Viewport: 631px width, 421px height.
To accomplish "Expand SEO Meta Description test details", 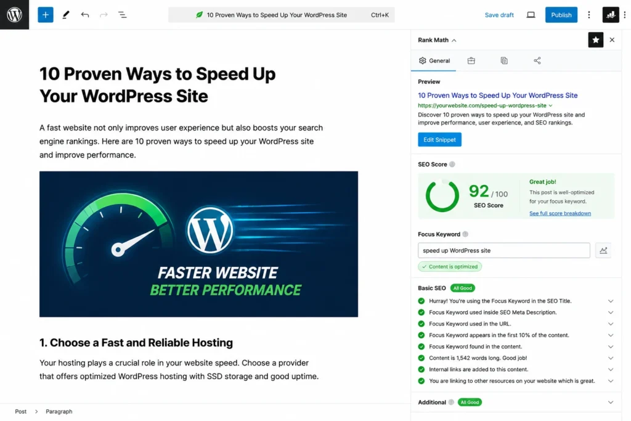I will [x=611, y=313].
